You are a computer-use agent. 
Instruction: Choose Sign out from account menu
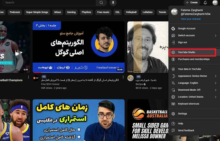point(194,42)
